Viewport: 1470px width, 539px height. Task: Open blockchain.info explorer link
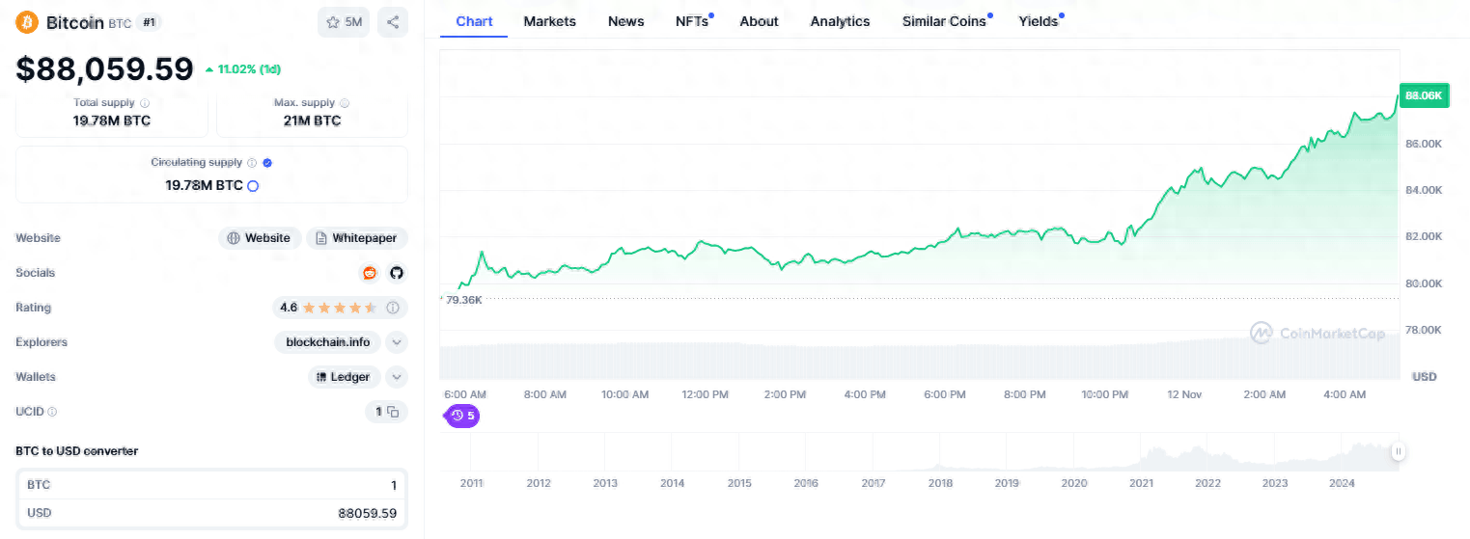tap(328, 342)
